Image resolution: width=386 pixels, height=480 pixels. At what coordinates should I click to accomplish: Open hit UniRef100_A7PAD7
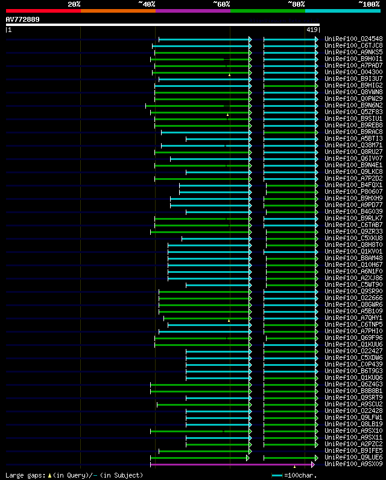pos(353,66)
